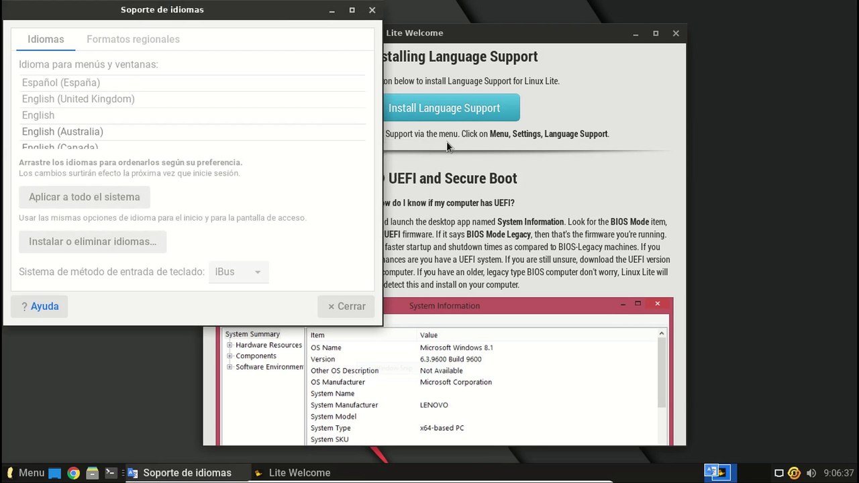Select English (Australia) language row

[193, 131]
